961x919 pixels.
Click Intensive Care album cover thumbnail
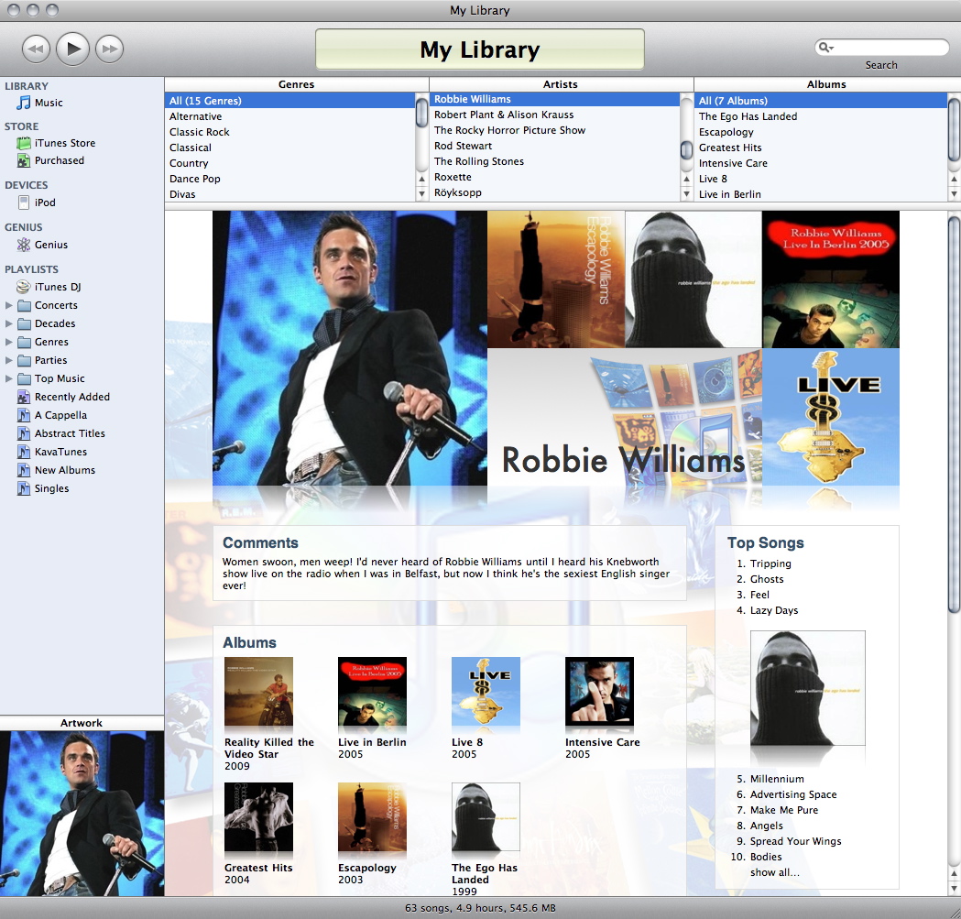[x=599, y=692]
